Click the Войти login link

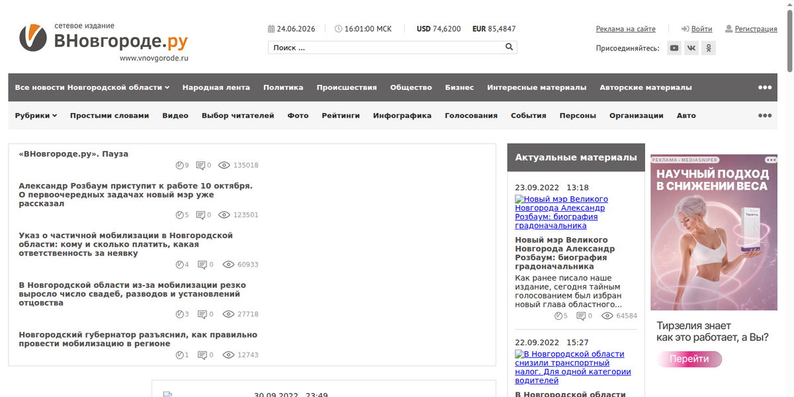pos(702,29)
